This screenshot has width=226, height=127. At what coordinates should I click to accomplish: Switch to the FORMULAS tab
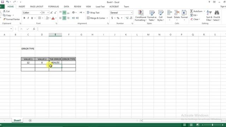[x=53, y=6]
